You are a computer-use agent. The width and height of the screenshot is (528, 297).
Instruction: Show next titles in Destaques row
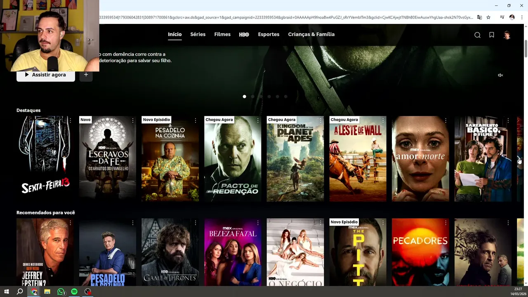click(x=519, y=159)
